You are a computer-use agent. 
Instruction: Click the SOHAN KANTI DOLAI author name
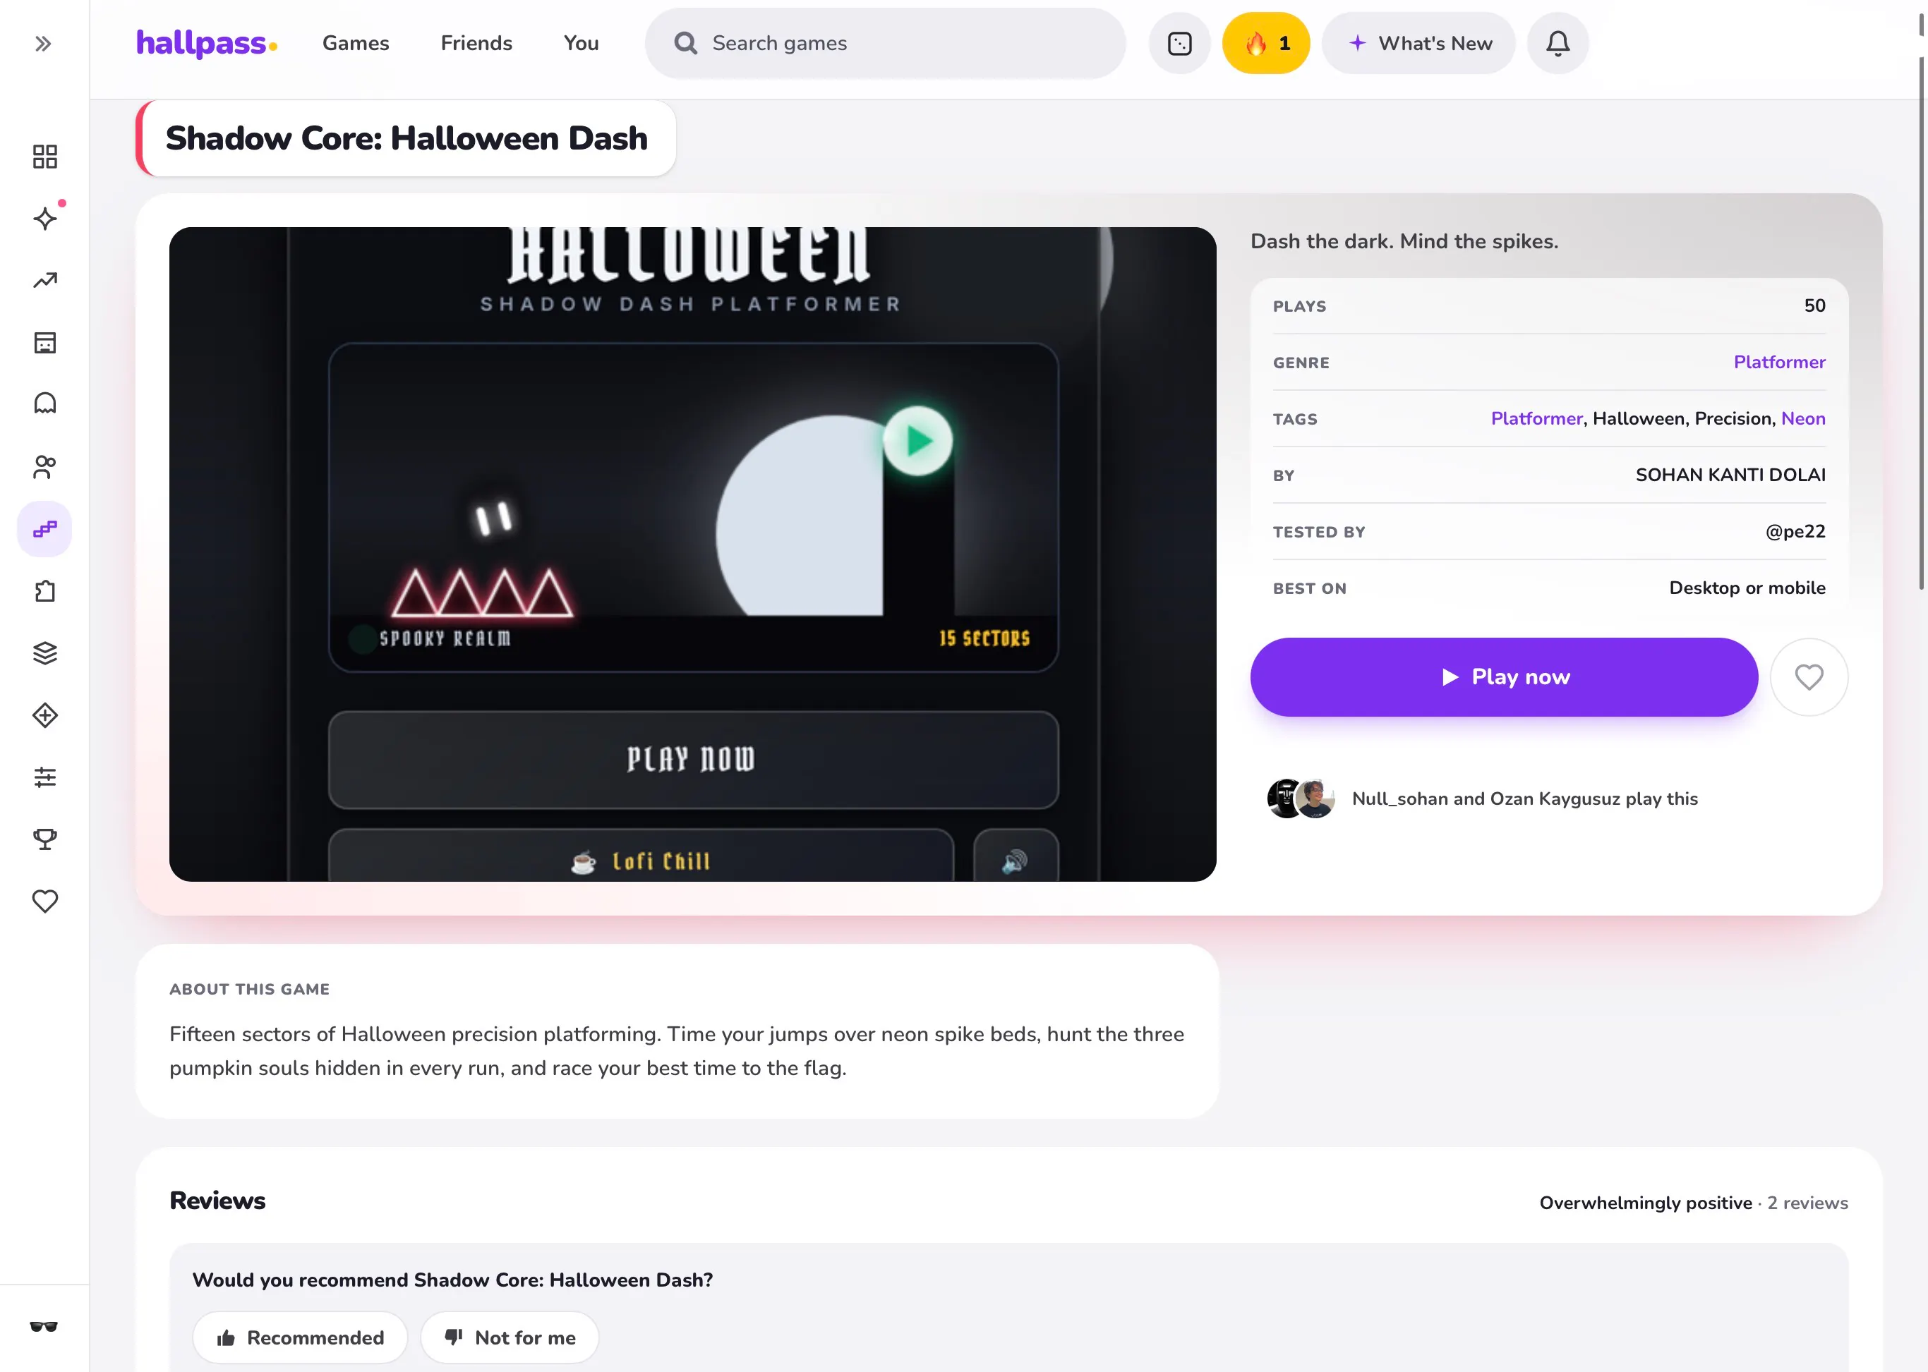[x=1730, y=475]
